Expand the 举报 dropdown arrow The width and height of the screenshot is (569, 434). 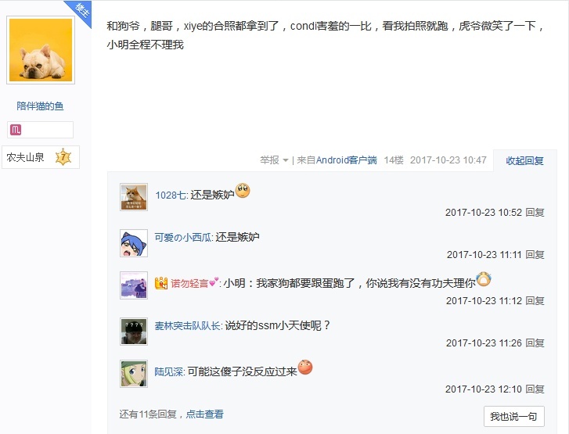click(x=286, y=160)
